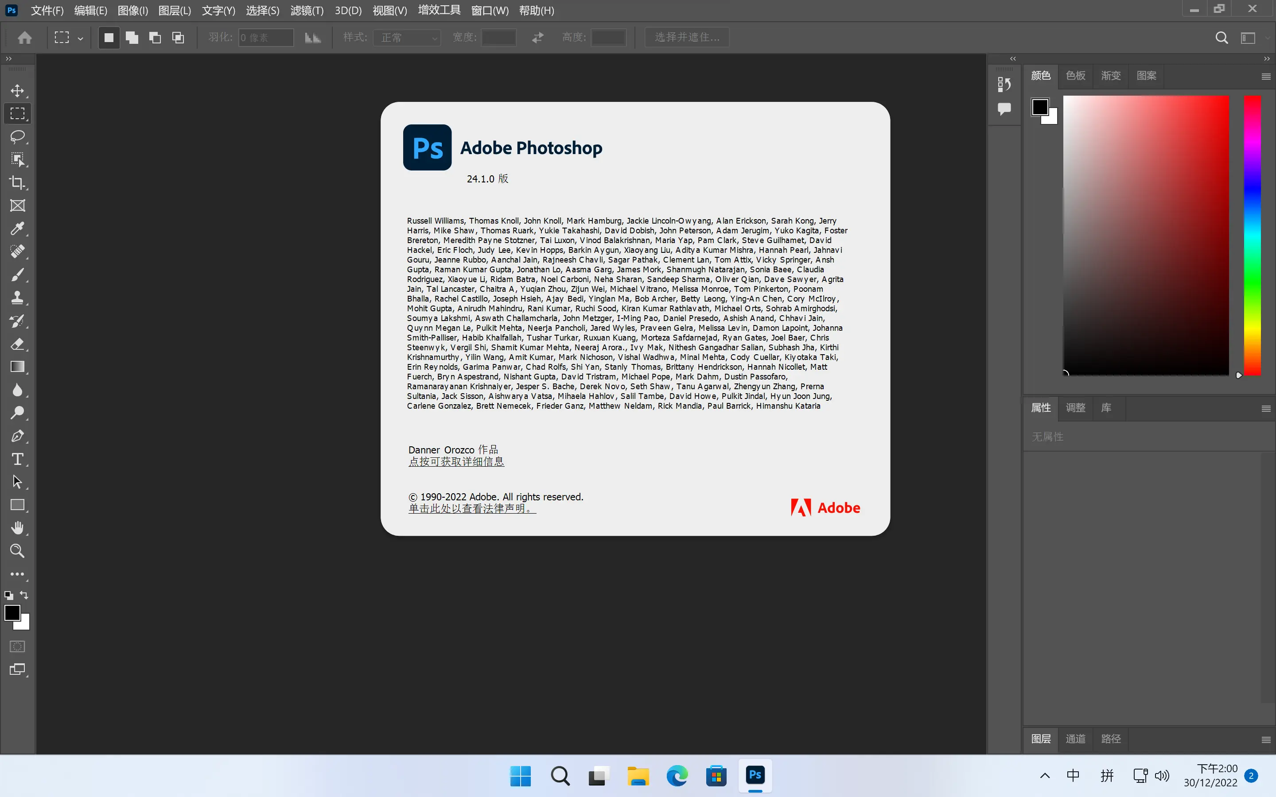
Task: Open the 图像(I) menu
Action: click(133, 11)
